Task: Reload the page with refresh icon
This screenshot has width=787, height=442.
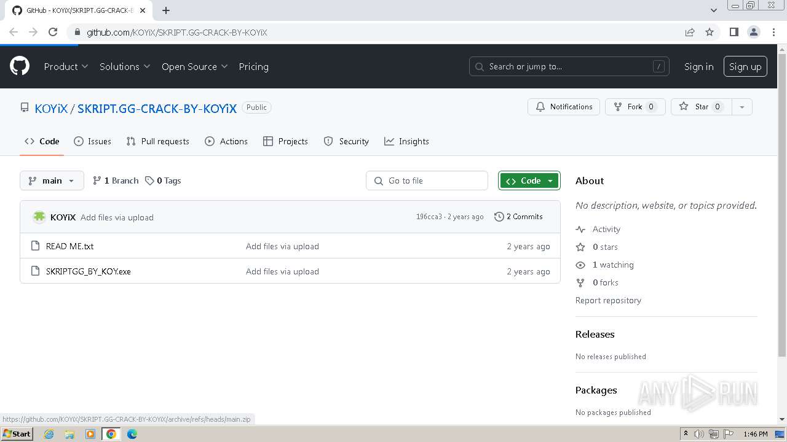Action: coord(53,32)
